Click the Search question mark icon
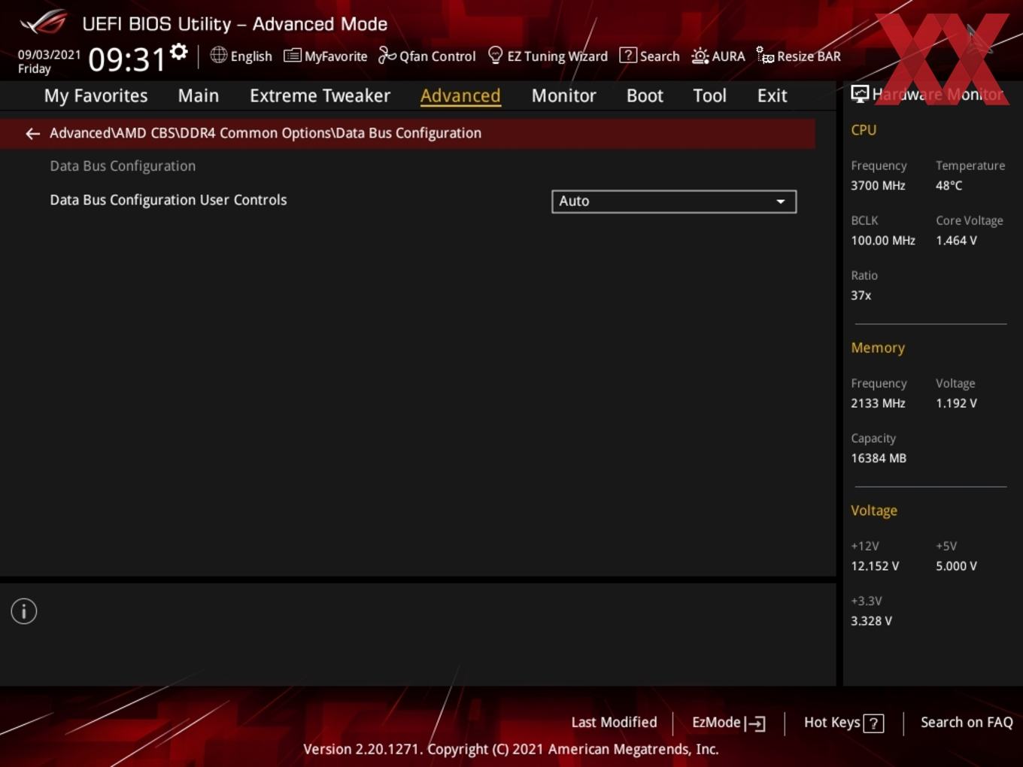 [x=627, y=56]
